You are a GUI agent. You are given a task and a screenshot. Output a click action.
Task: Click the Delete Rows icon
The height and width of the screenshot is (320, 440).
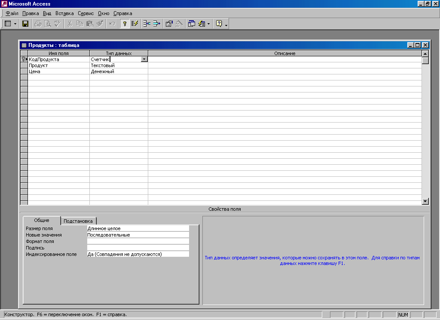(x=156, y=24)
